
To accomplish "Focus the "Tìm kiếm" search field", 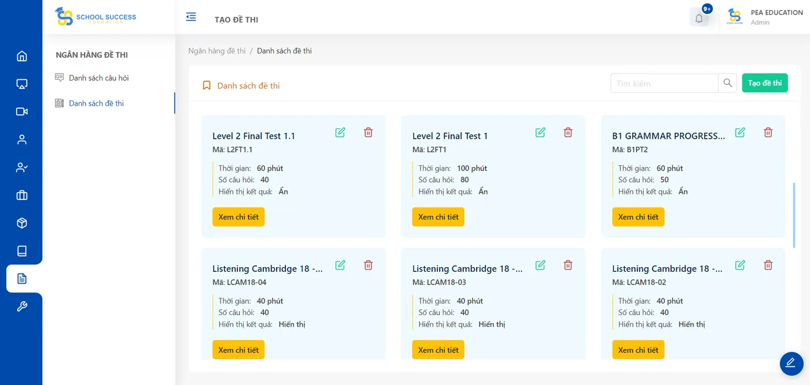I will 664,83.
